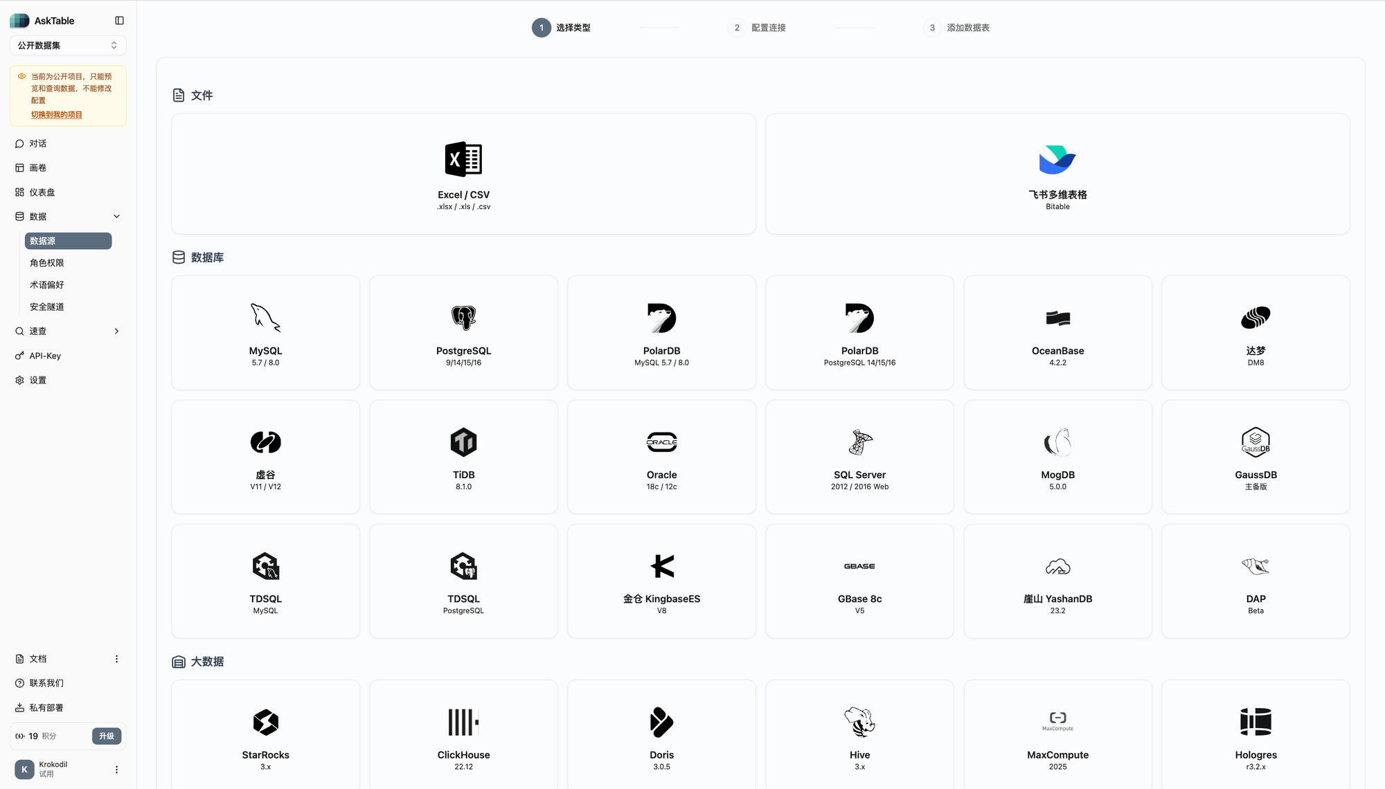The image size is (1385, 789).
Task: Choose the ClickHouse bars icon
Action: [463, 722]
